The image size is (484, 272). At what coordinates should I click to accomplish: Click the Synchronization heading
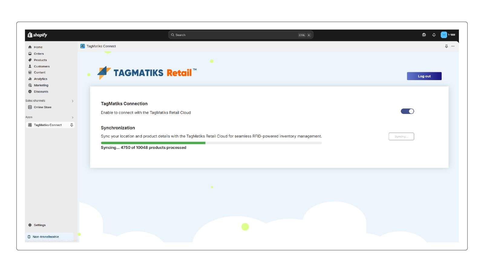[118, 128]
